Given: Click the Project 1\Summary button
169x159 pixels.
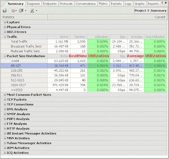Looking at the screenshot, I should point(150,11).
